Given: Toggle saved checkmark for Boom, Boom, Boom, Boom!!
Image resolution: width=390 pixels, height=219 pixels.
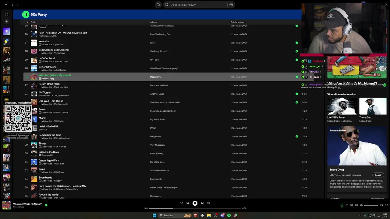Looking at the screenshot, I should click(x=297, y=51).
